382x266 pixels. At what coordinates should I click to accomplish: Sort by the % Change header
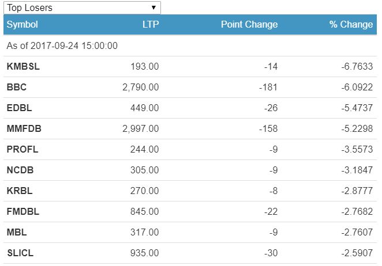coord(351,25)
